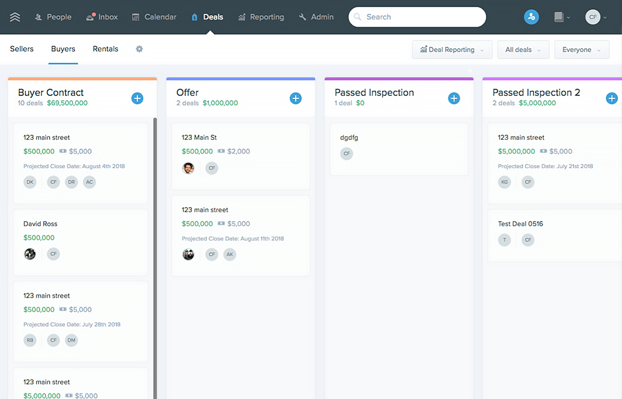Open the Everyone filter dropdown
The image size is (622, 399).
point(581,50)
